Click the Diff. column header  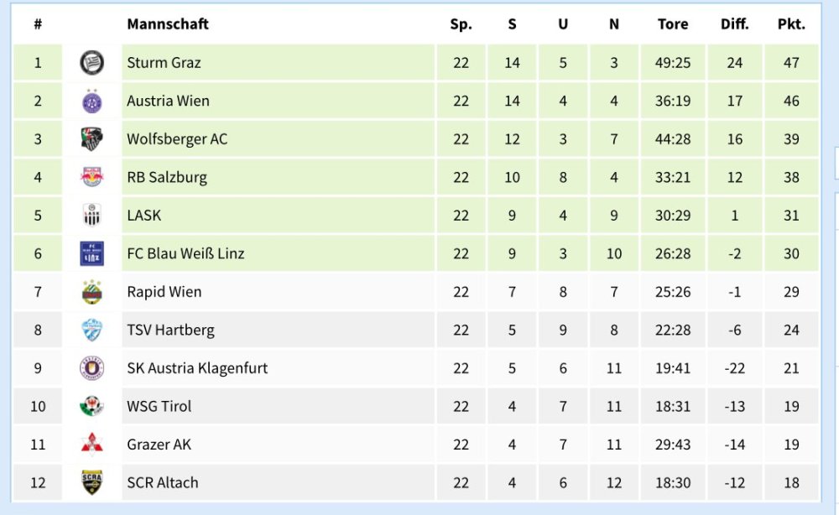click(734, 24)
